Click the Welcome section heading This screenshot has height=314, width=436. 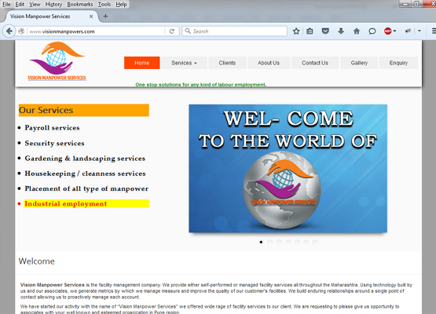point(36,261)
